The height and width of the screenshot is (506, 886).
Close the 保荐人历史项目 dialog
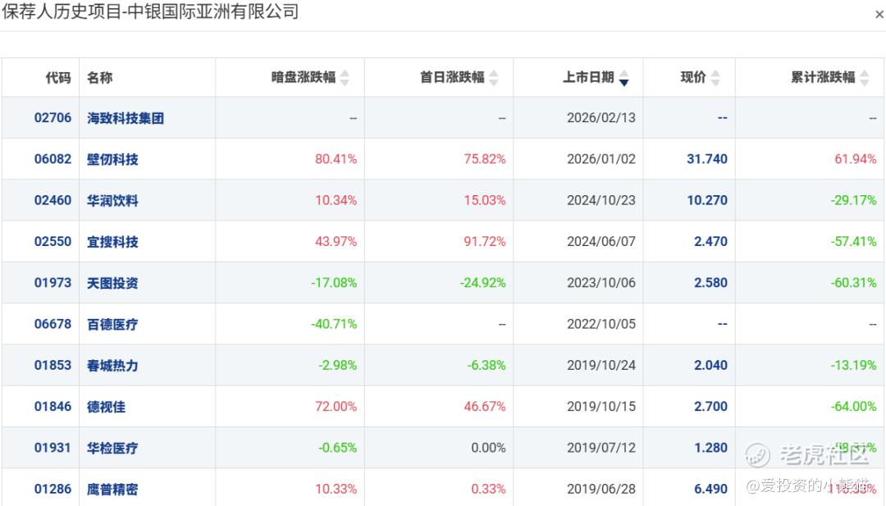tap(879, 15)
